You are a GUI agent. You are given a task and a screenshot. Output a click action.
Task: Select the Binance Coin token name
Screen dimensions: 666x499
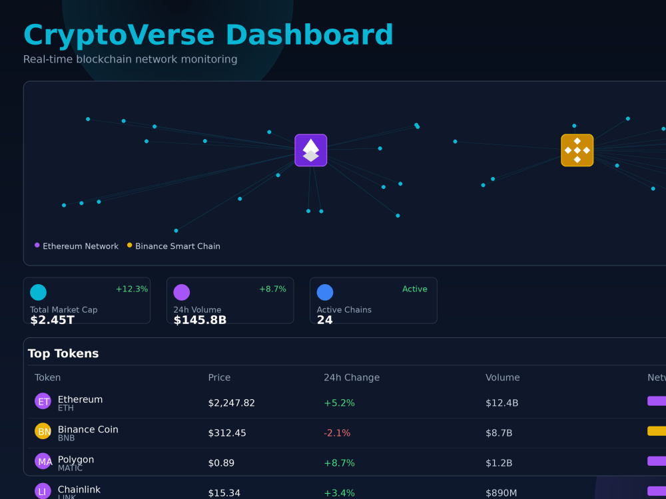pyautogui.click(x=88, y=429)
